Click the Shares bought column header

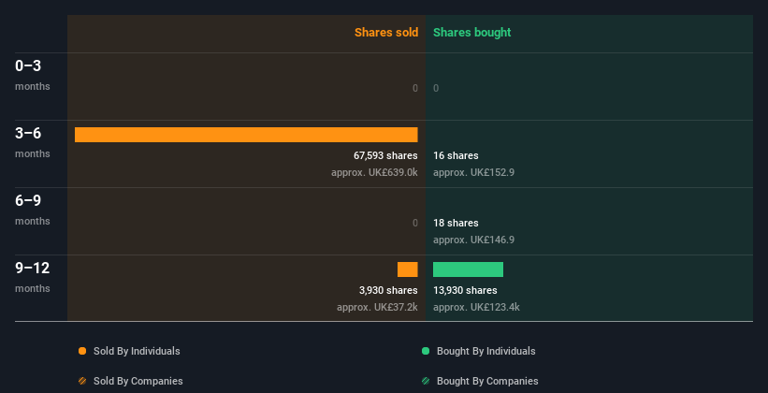click(472, 33)
